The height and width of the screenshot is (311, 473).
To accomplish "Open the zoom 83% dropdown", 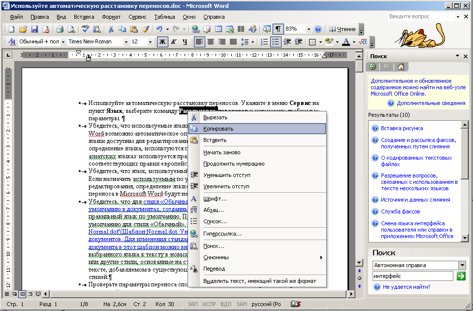I will (309, 29).
